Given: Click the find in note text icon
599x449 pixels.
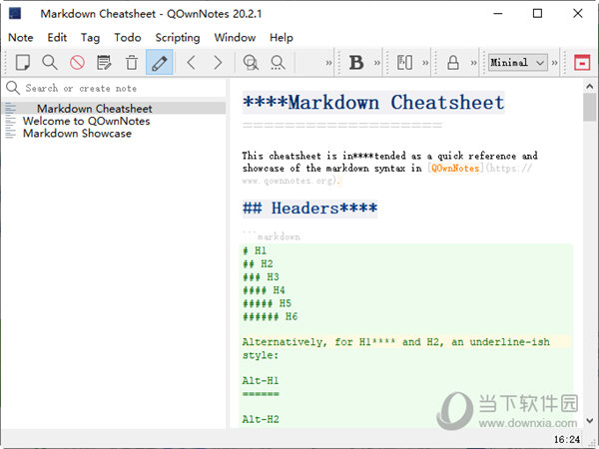Looking at the screenshot, I should [251, 62].
